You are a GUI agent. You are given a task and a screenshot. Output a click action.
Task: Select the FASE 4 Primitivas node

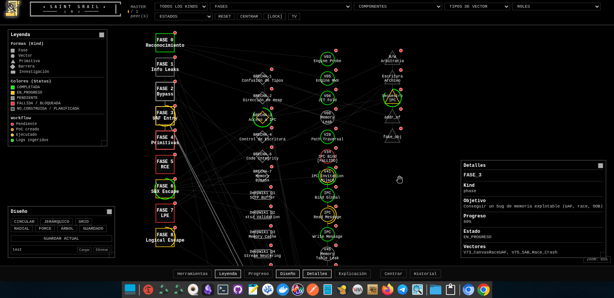pos(165,140)
